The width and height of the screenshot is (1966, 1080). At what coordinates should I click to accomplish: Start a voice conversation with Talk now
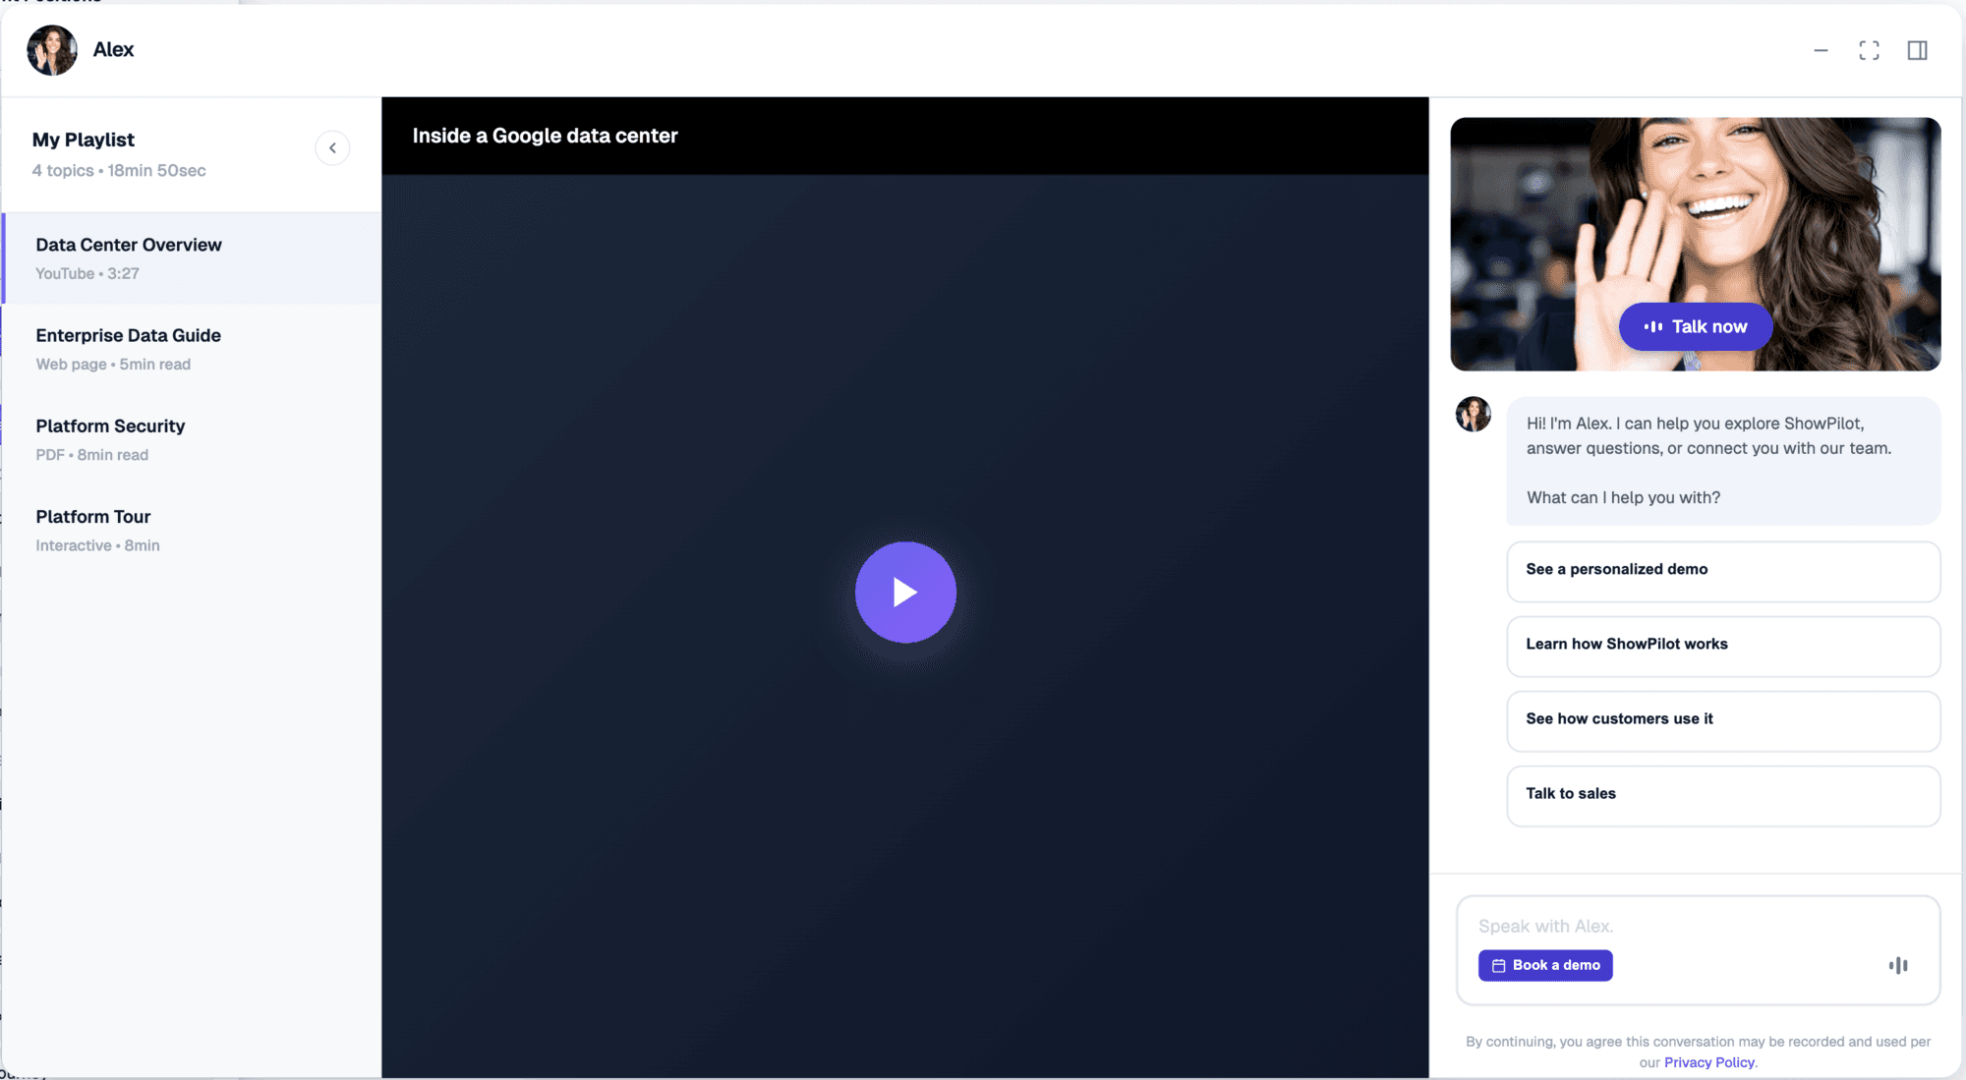tap(1695, 326)
